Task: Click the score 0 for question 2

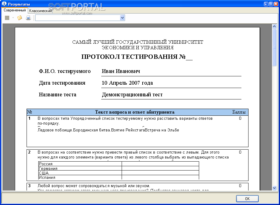Action: (240, 152)
